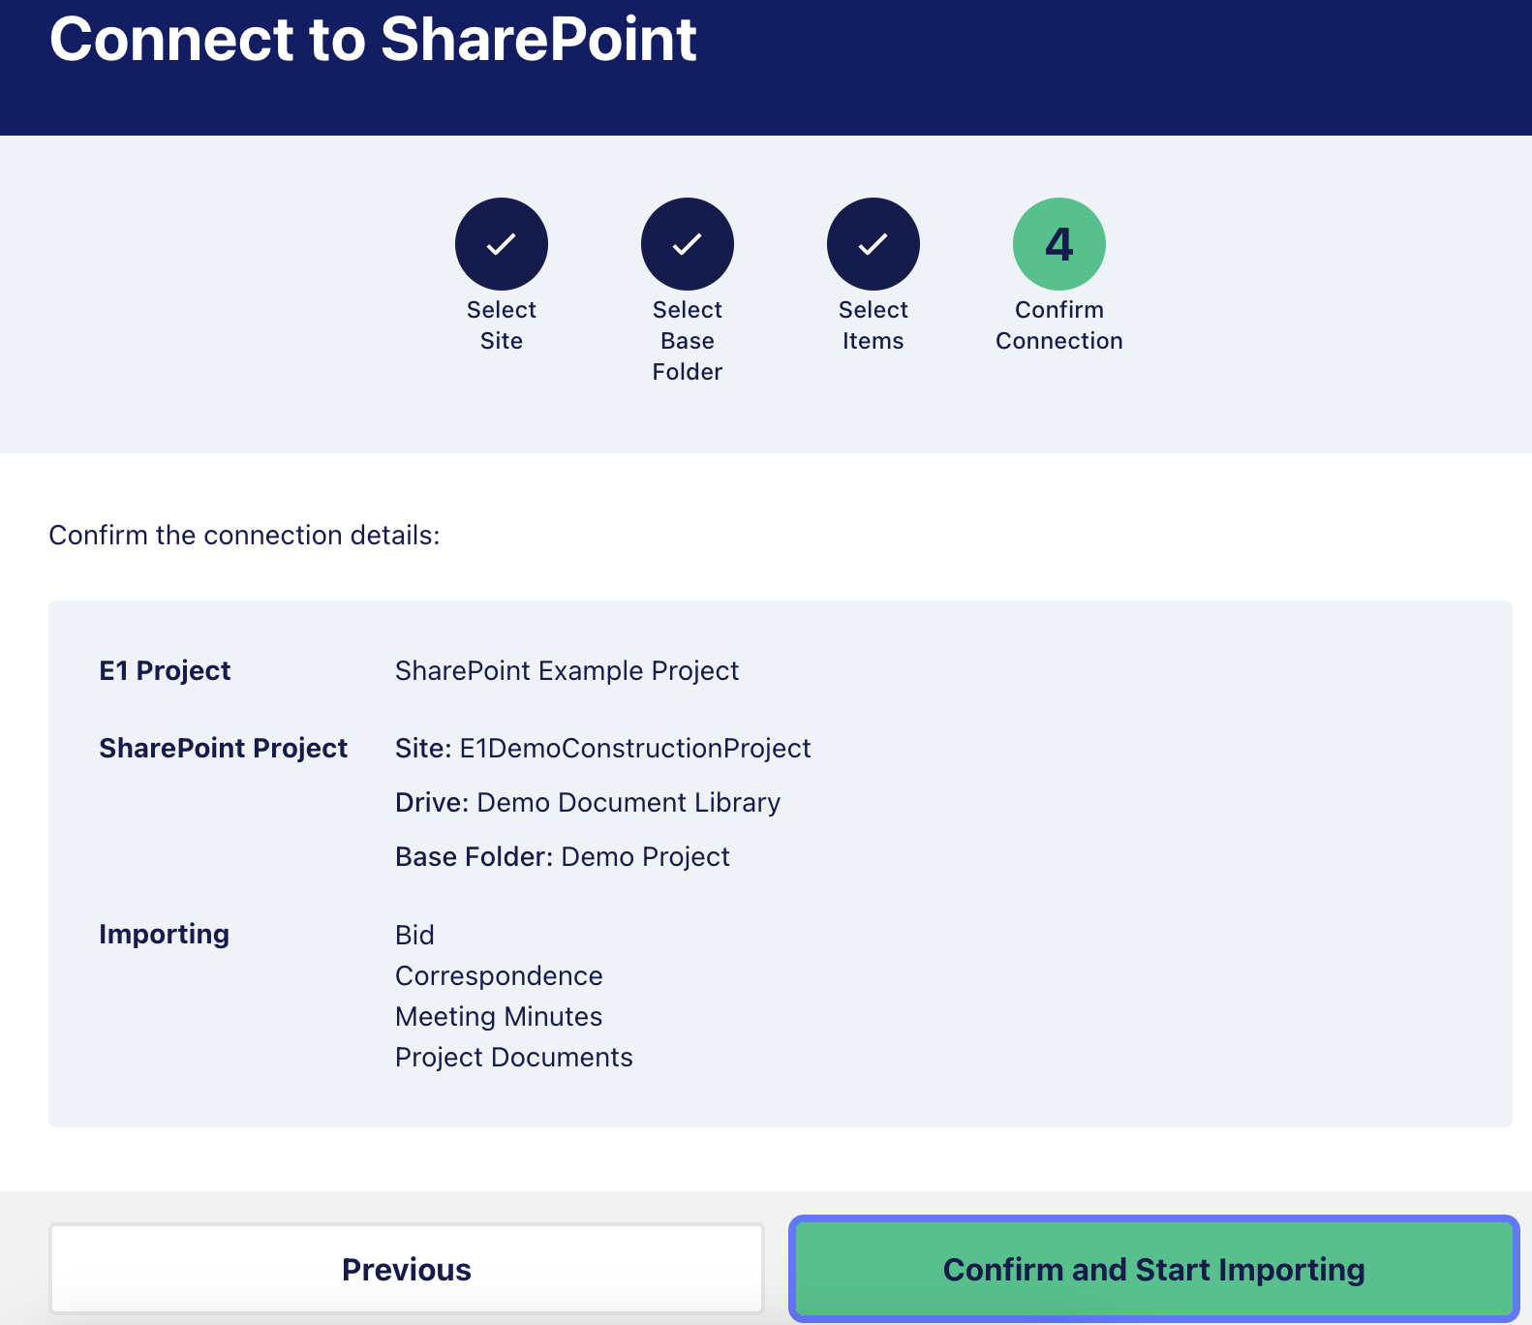Click 'Drive: Demo Document Library' line
The image size is (1532, 1325).
(588, 803)
